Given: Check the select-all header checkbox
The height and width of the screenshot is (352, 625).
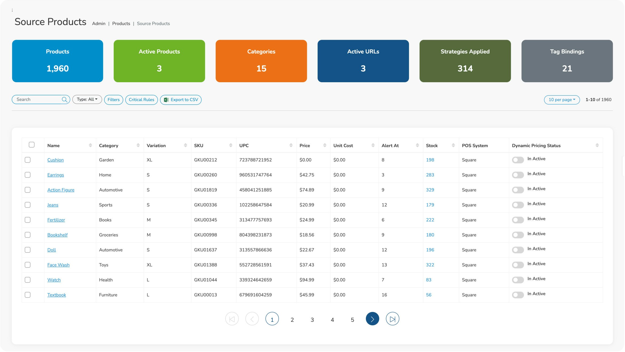Looking at the screenshot, I should click(32, 145).
